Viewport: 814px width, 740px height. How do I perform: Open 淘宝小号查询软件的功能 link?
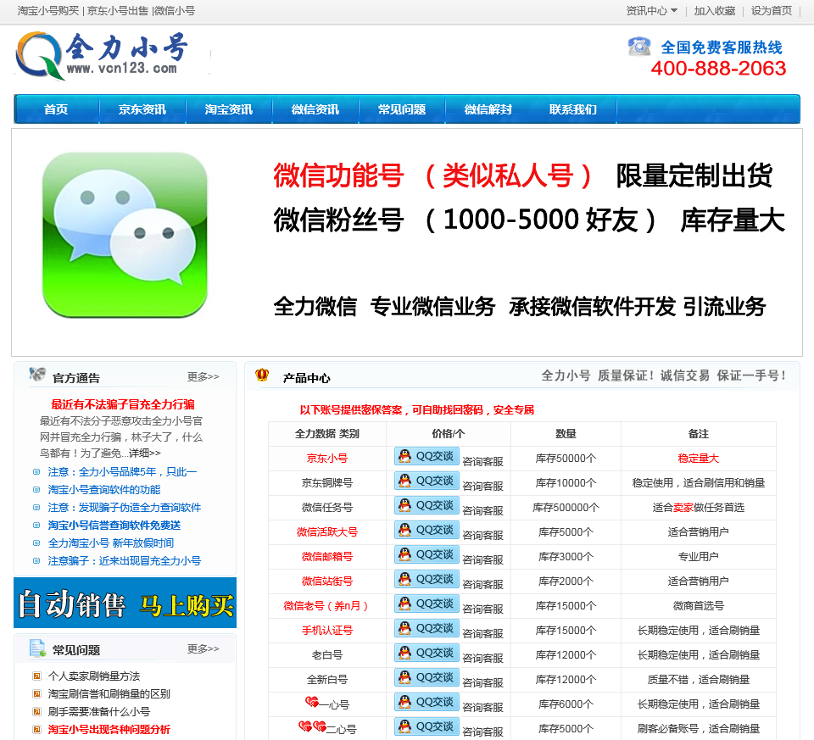tap(104, 489)
